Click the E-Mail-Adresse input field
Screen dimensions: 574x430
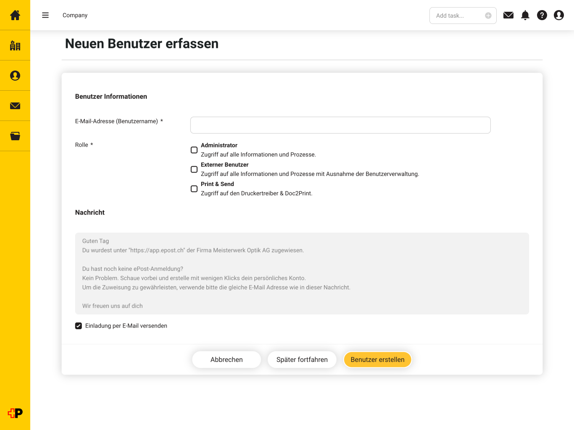340,125
